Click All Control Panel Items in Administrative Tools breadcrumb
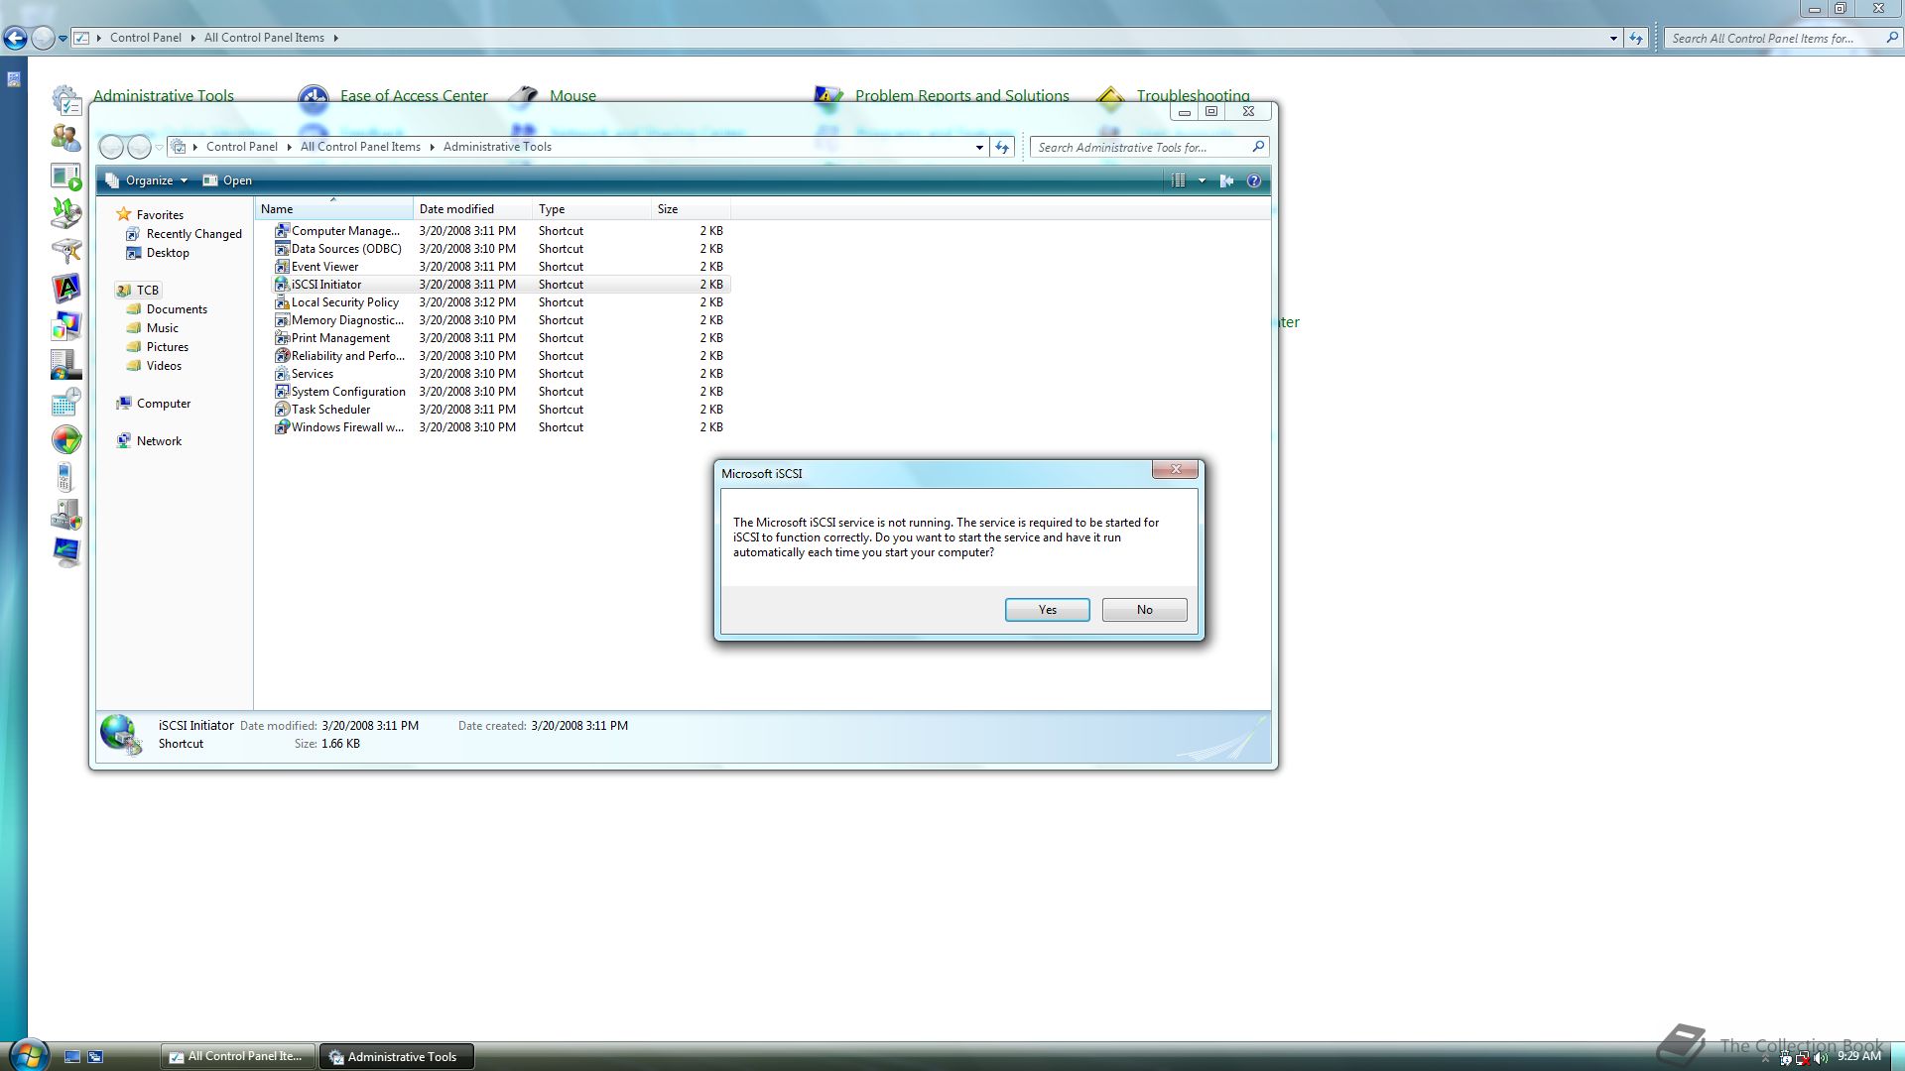 click(x=360, y=147)
